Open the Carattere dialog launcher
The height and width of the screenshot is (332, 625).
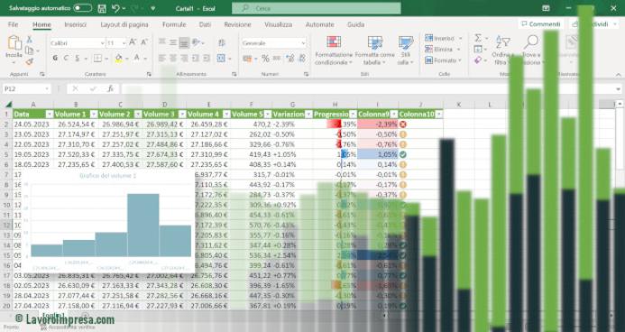[x=149, y=75]
